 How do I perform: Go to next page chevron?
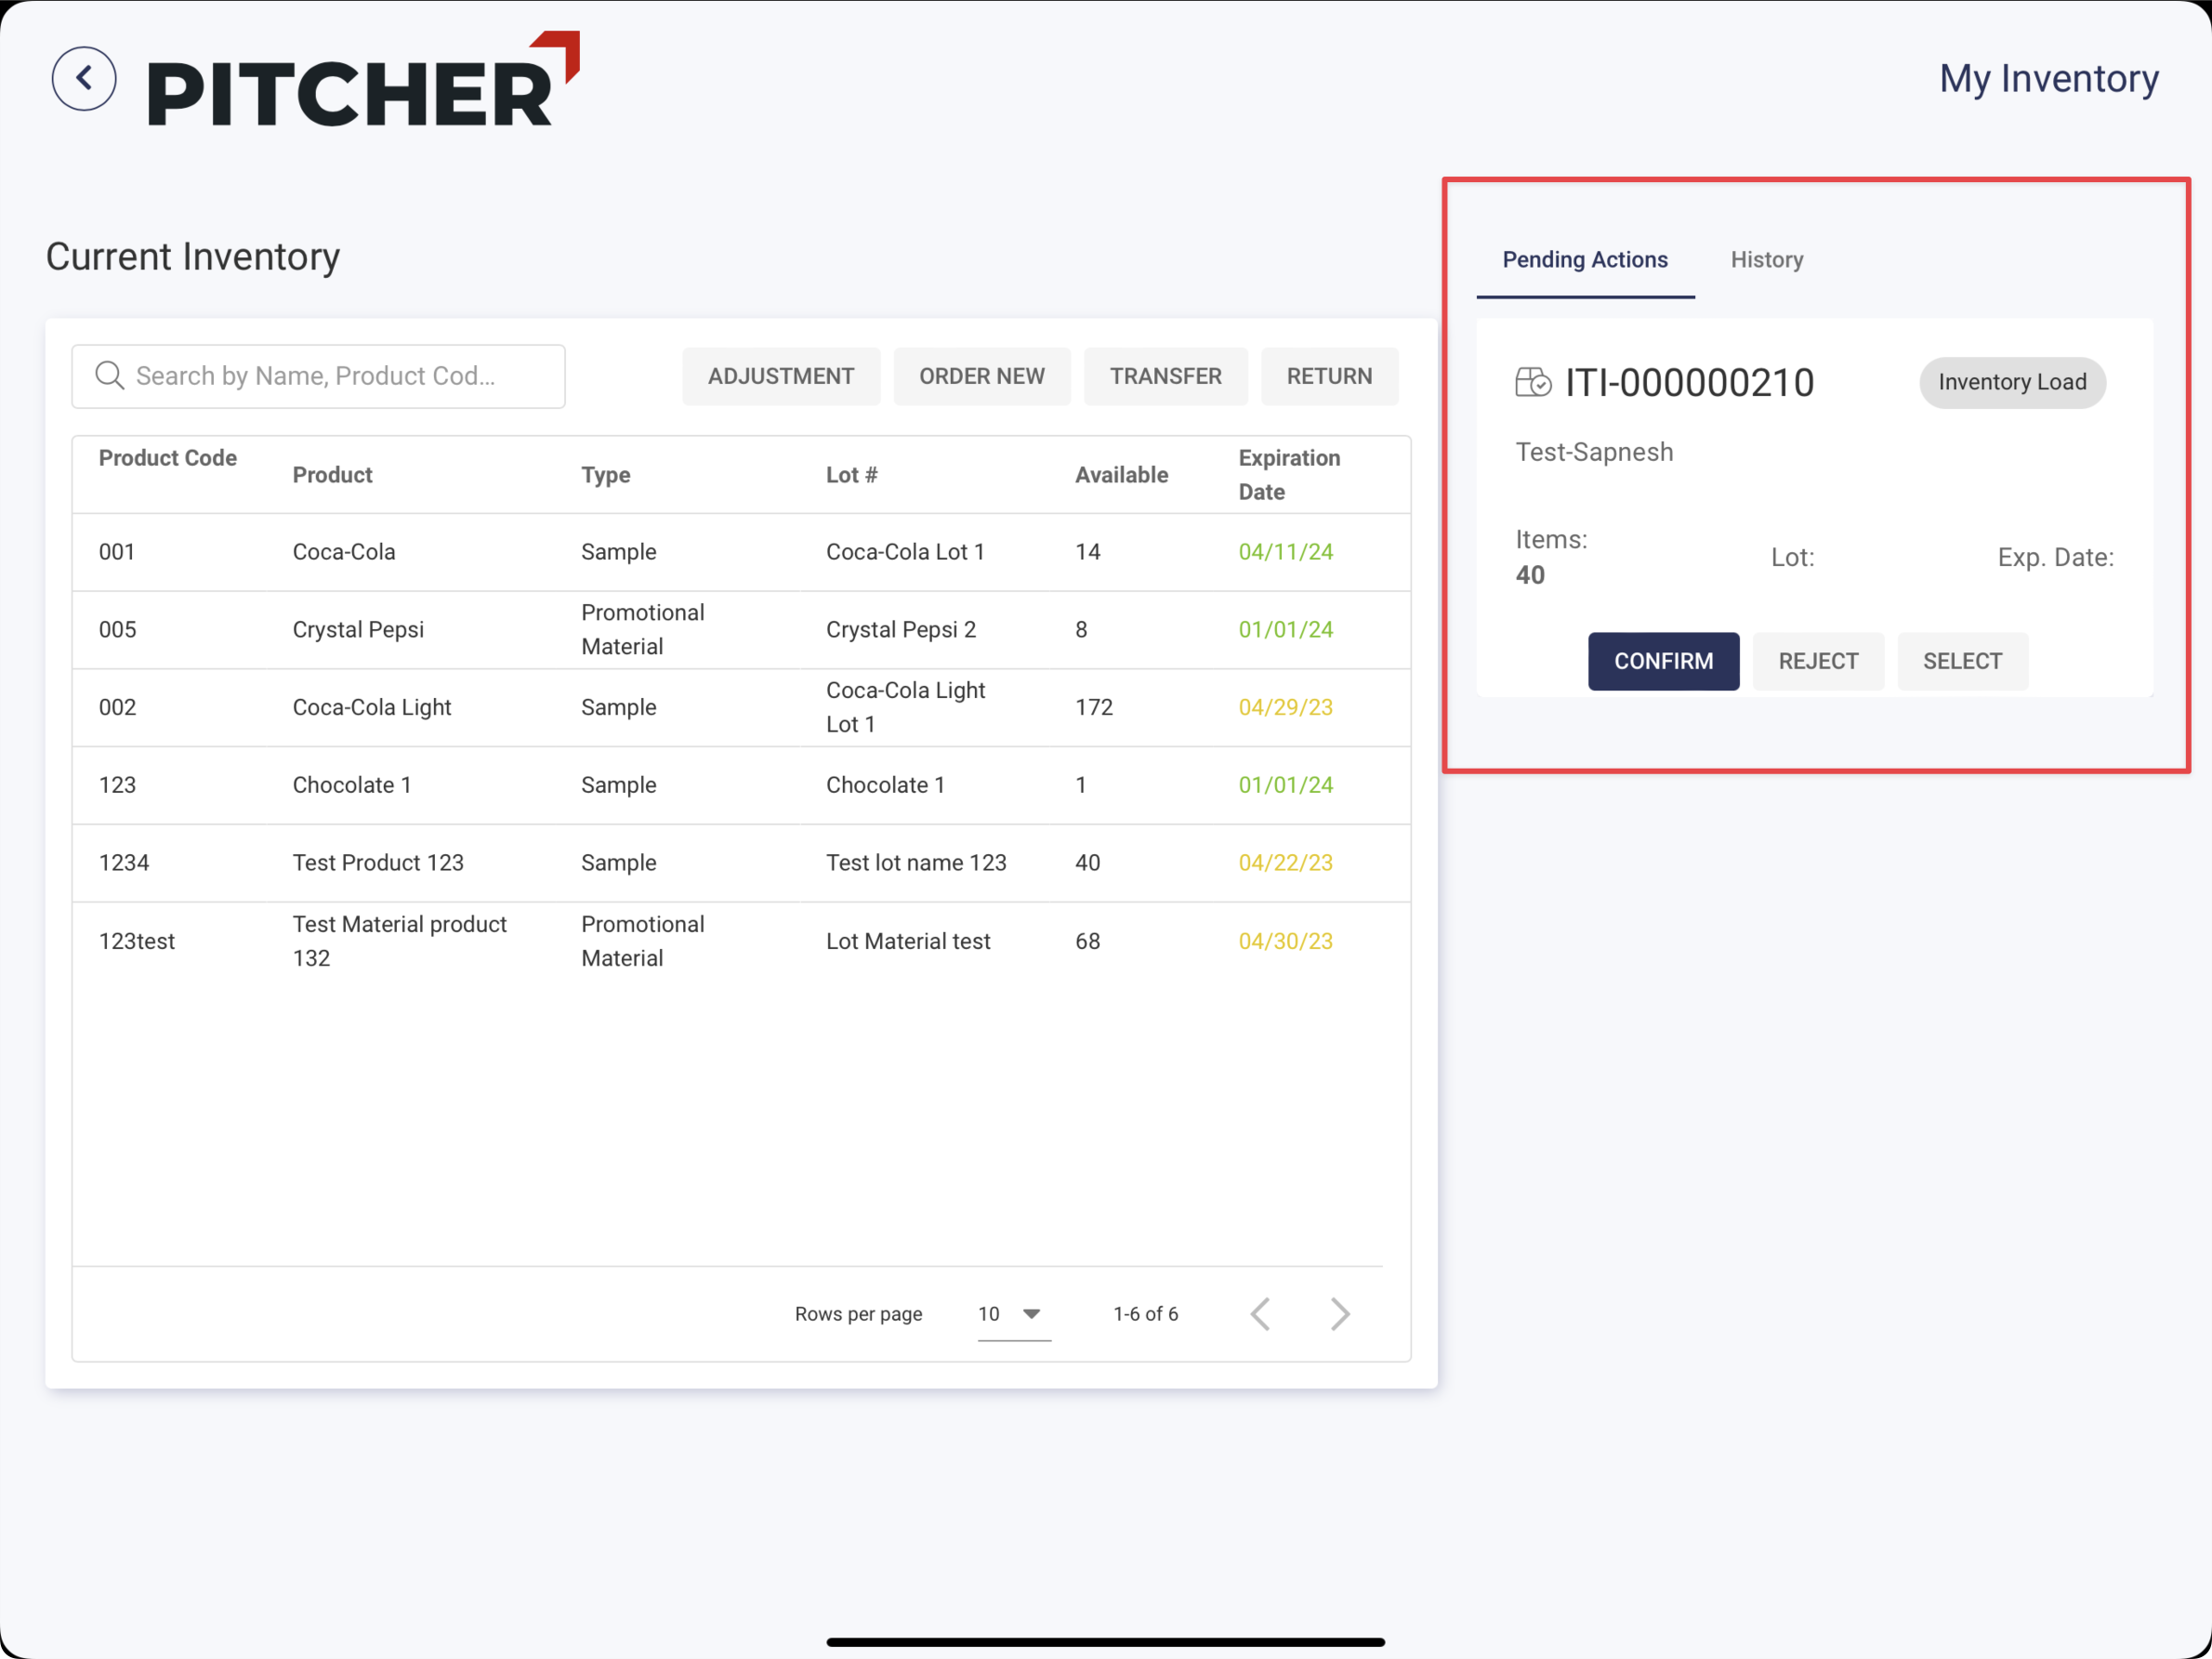tap(1340, 1314)
